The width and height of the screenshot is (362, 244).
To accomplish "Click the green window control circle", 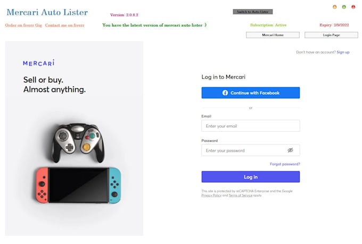I will (344, 7).
